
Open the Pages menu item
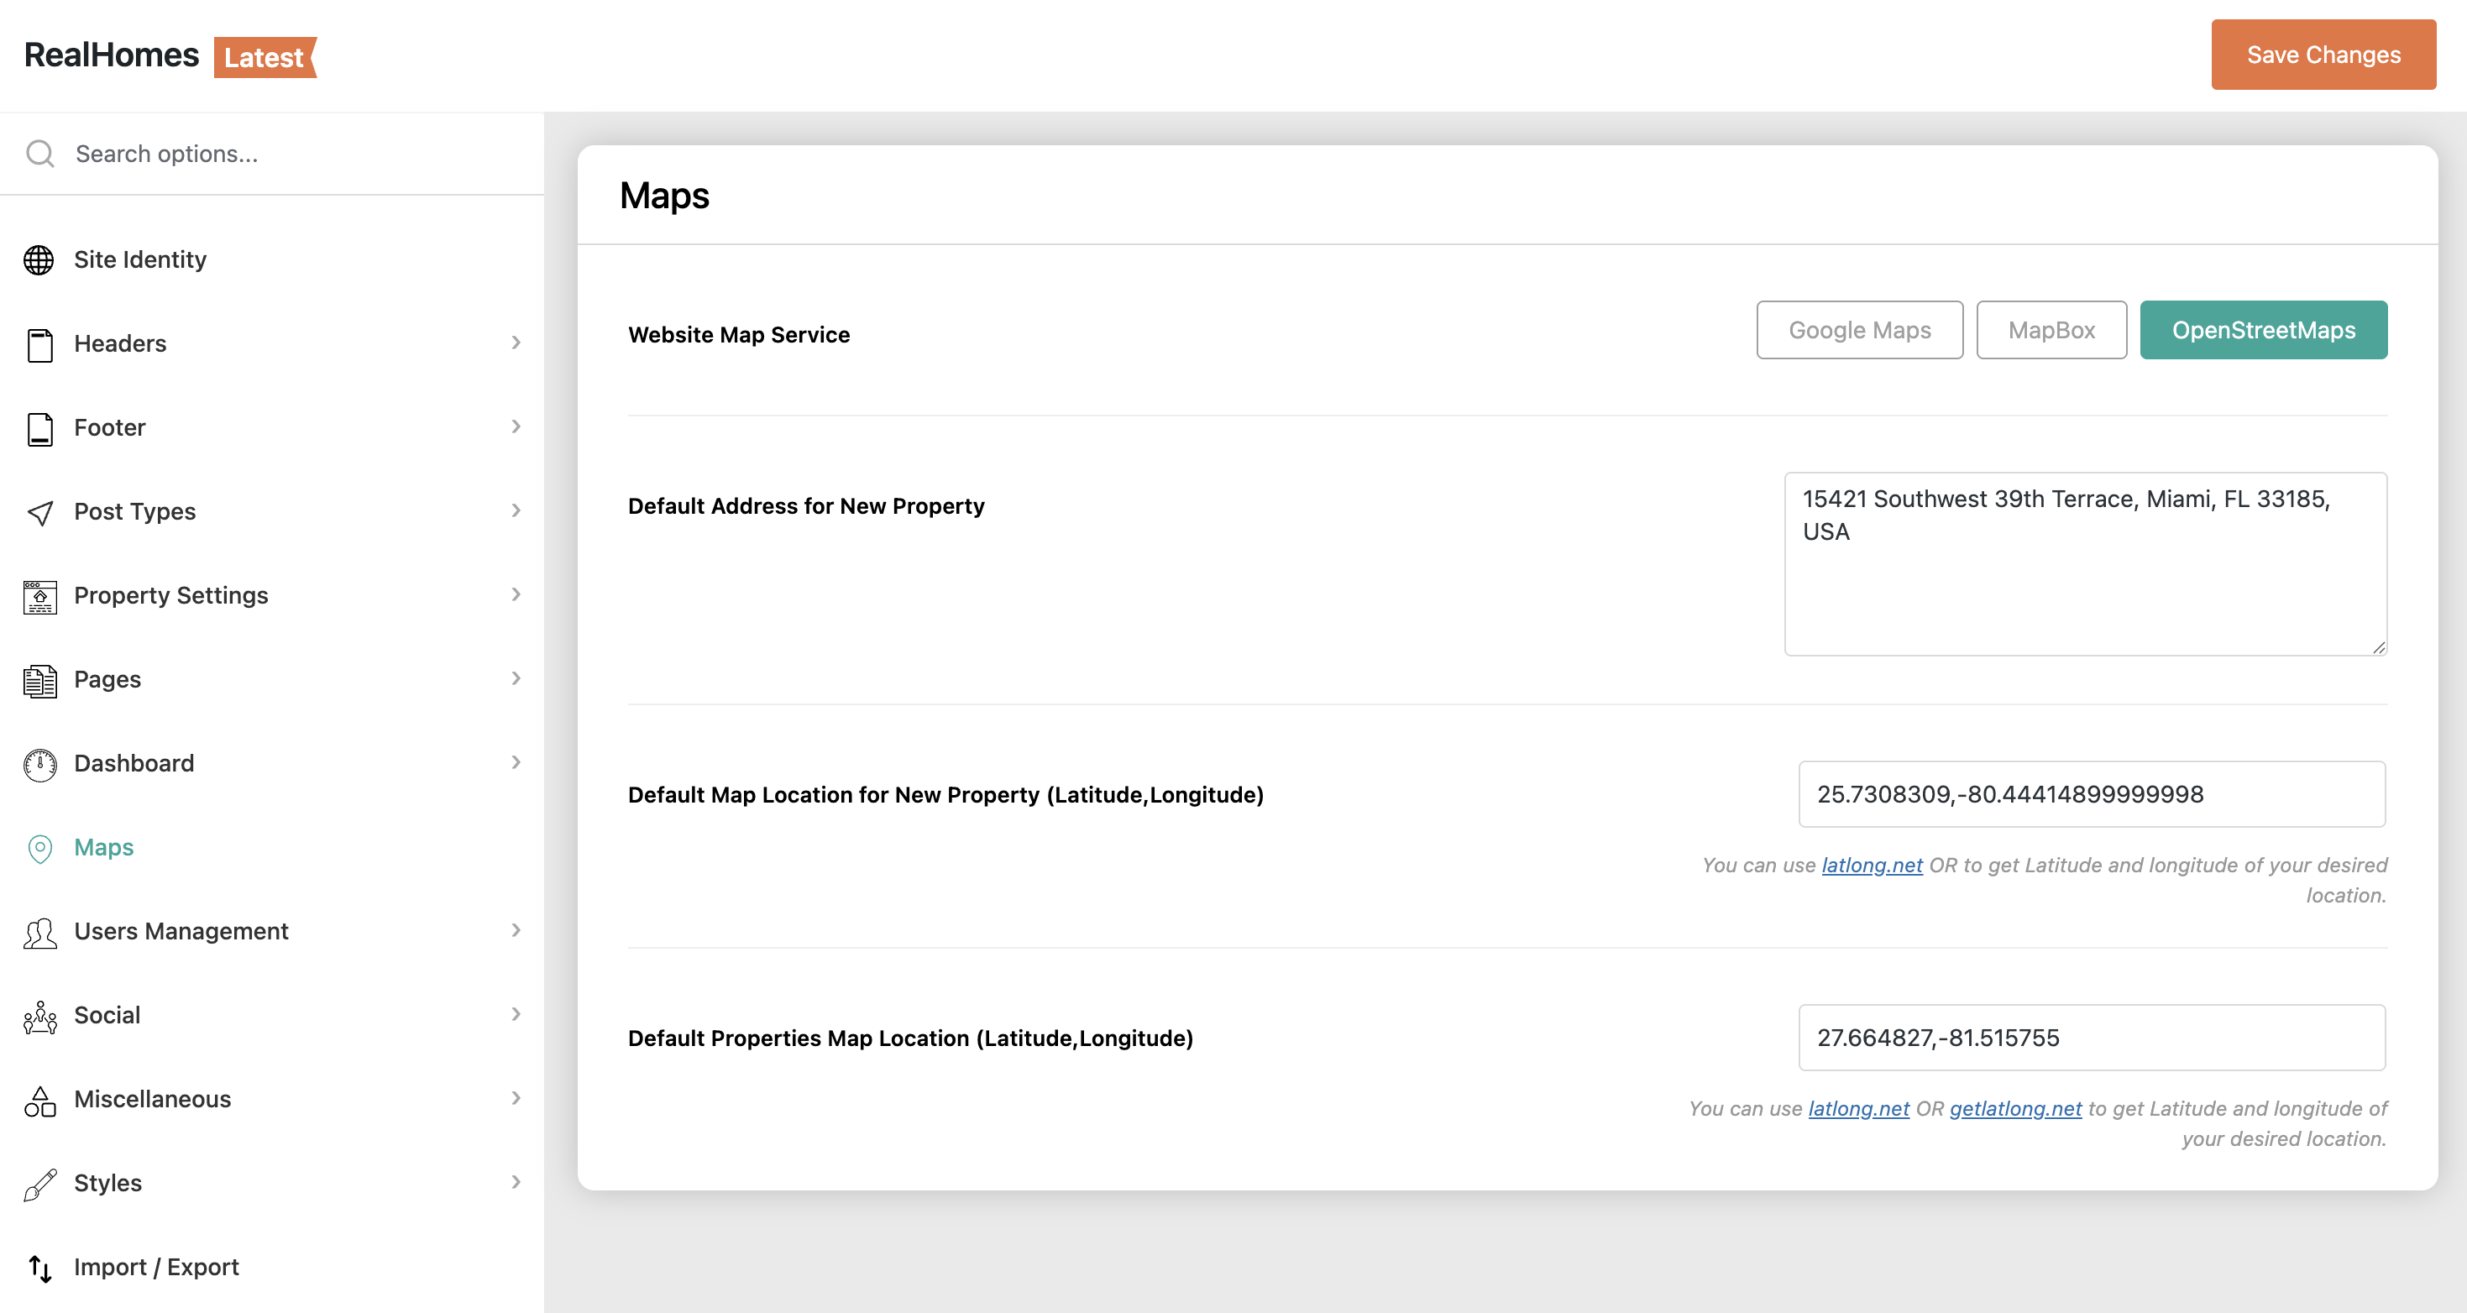click(x=107, y=679)
